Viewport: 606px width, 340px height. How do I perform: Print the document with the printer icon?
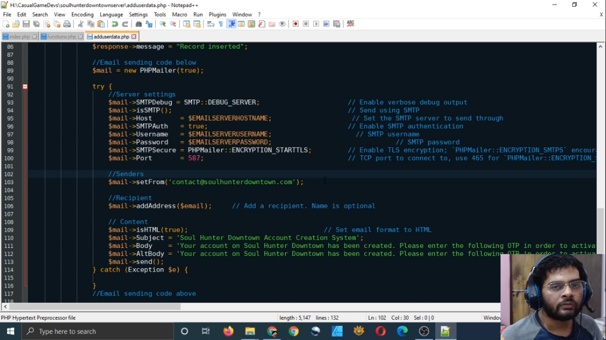[67, 24]
